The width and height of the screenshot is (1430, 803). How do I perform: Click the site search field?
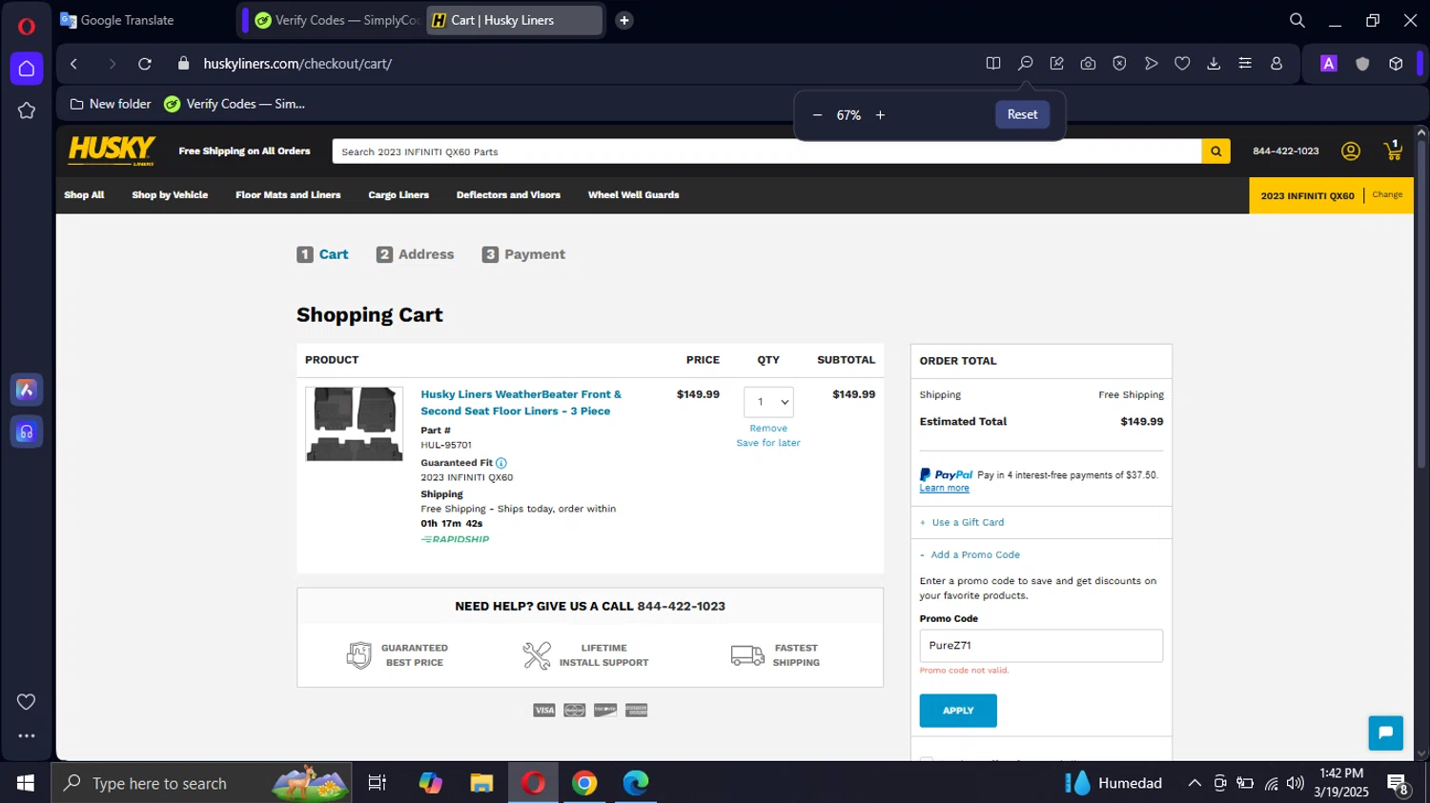click(x=766, y=151)
